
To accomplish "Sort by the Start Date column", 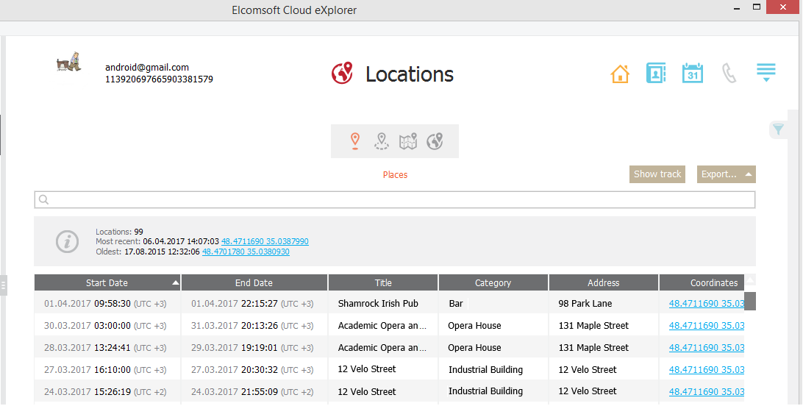I will (x=107, y=282).
